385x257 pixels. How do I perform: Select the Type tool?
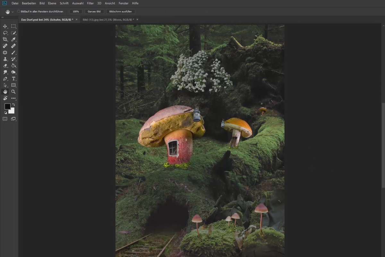13,79
